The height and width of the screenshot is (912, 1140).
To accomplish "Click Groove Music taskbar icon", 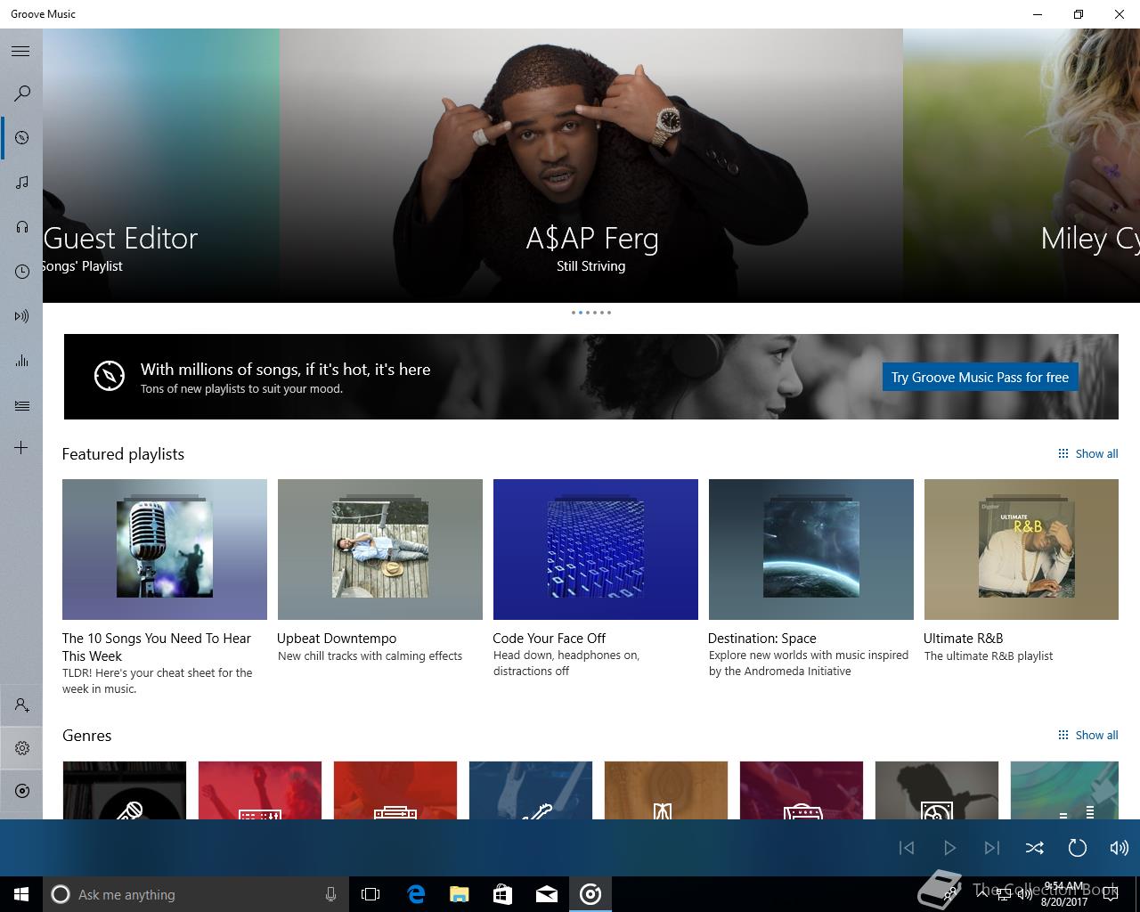I will click(x=590, y=894).
